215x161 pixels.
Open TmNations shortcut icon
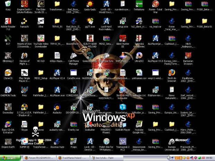point(139,4)
